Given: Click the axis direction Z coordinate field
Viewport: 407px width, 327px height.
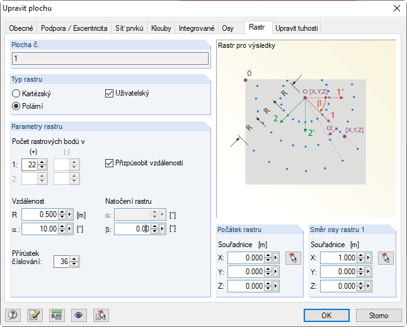Looking at the screenshot, I should point(339,286).
